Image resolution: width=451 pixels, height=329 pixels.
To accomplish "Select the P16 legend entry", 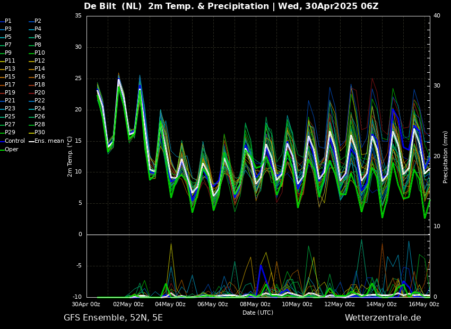I will [40, 77].
